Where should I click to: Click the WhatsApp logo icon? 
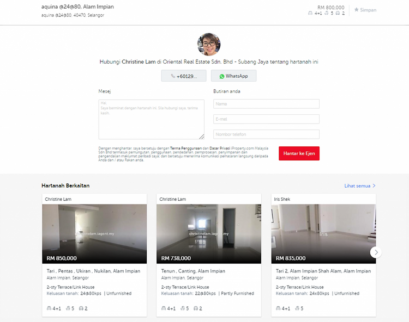[222, 76]
